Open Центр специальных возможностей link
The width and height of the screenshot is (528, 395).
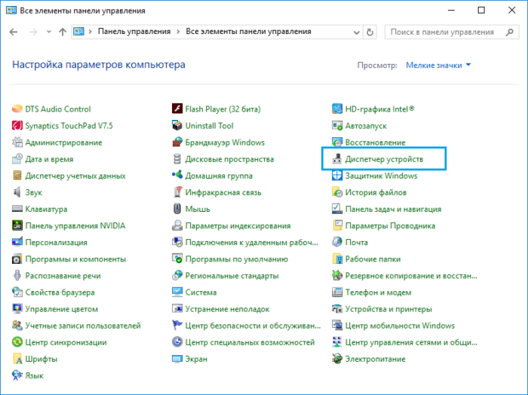[x=250, y=342]
